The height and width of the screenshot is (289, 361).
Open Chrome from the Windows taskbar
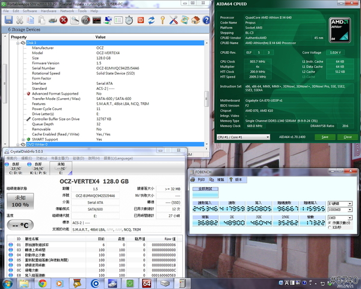coord(42,282)
